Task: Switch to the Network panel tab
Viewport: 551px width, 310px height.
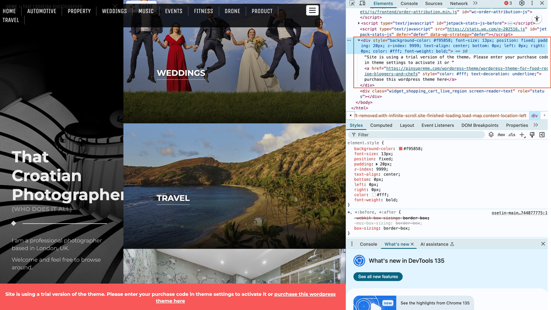Action: point(459,3)
